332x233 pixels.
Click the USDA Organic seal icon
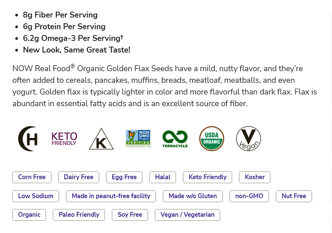tap(212, 139)
